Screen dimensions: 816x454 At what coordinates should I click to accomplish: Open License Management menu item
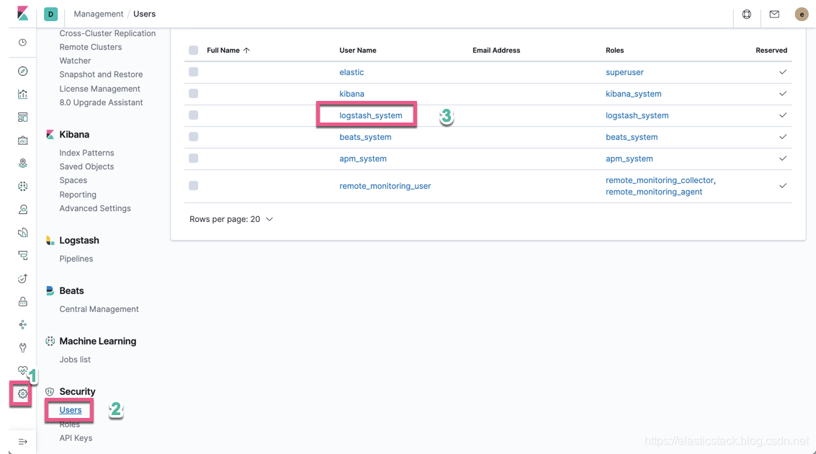pyautogui.click(x=99, y=89)
